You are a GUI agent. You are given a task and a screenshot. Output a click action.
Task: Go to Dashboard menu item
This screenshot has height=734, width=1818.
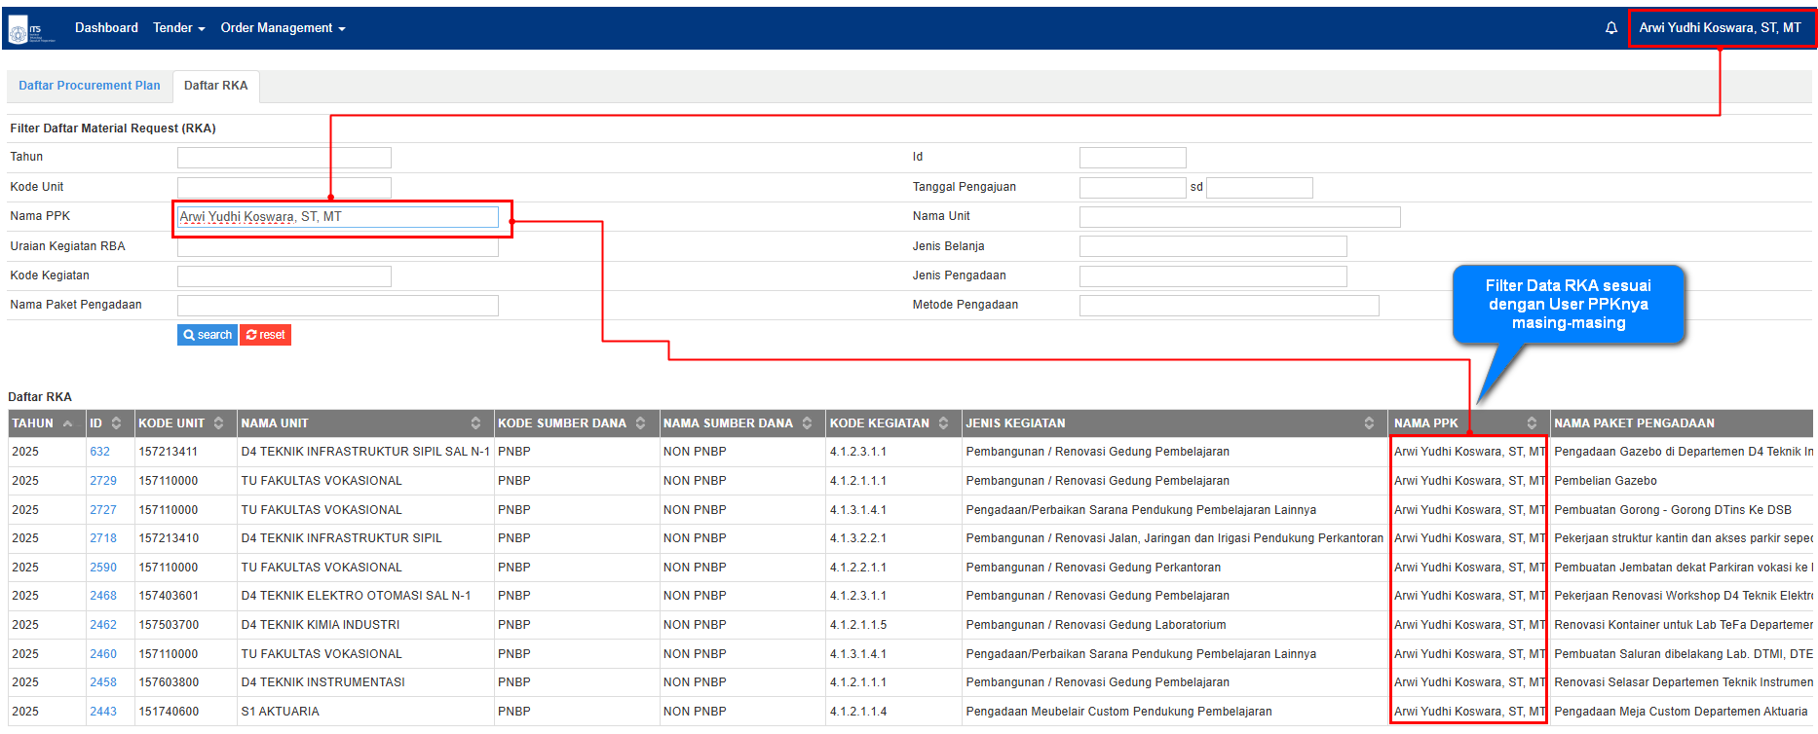coord(106,28)
